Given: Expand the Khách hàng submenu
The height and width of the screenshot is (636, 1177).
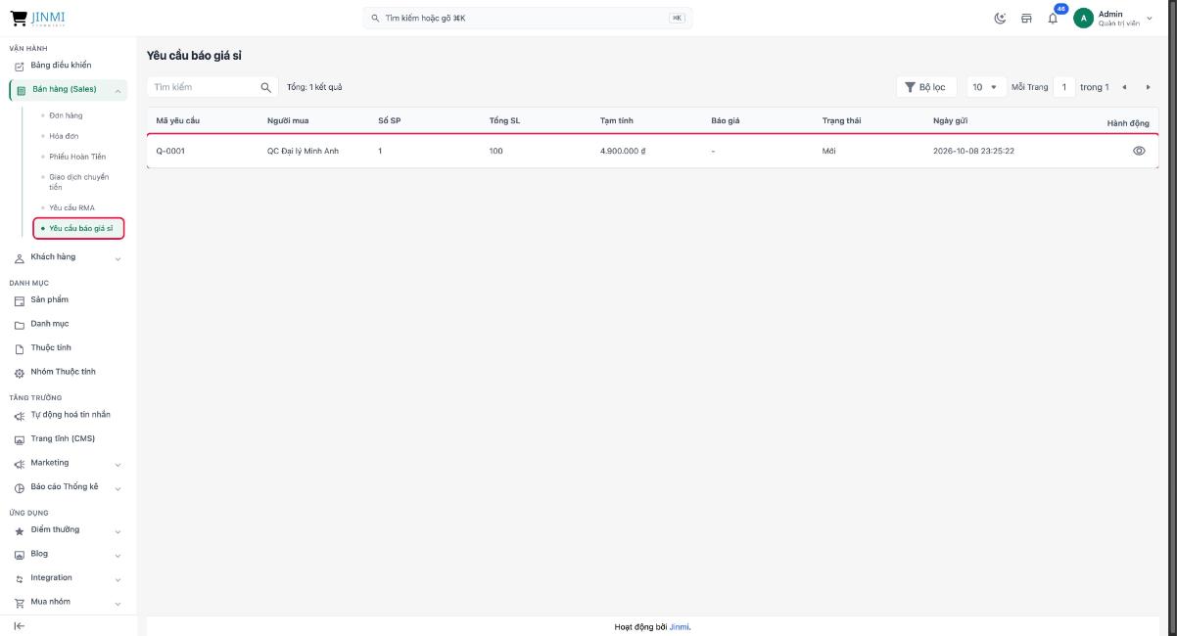Looking at the screenshot, I should 118,258.
